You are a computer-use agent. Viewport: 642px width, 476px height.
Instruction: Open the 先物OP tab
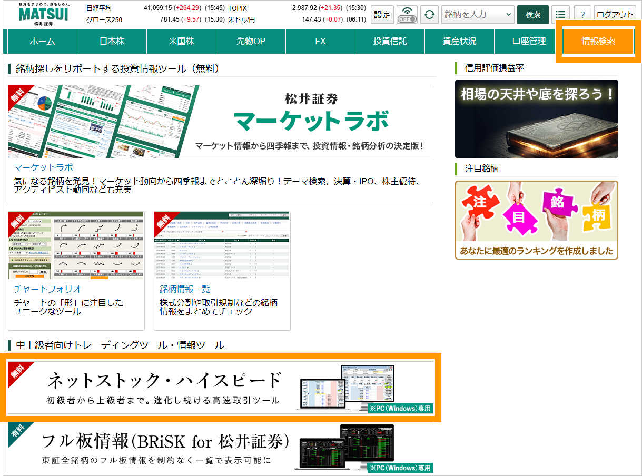tap(251, 41)
